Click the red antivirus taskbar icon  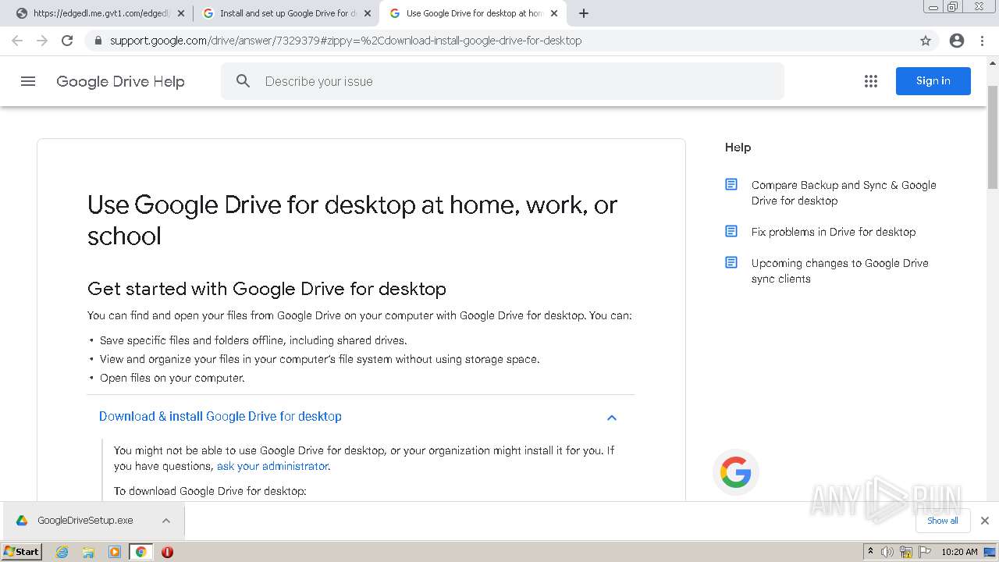click(x=167, y=552)
